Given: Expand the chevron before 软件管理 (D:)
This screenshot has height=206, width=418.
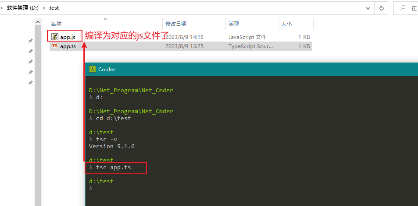Looking at the screenshot, I should [2, 8].
